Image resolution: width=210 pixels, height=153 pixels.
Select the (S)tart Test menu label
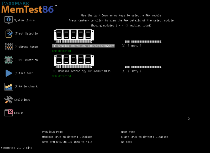[24, 73]
